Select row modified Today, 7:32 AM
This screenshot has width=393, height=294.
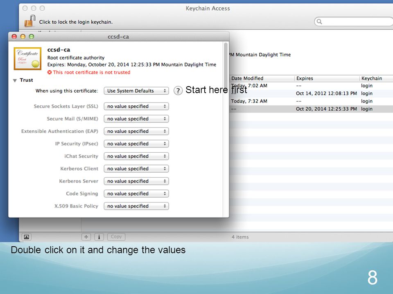pyautogui.click(x=311, y=101)
